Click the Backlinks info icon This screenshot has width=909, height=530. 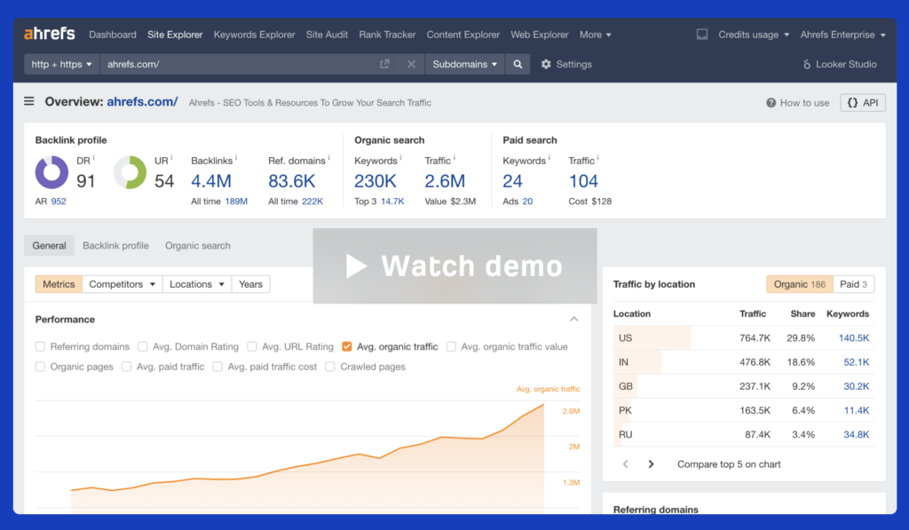(236, 158)
